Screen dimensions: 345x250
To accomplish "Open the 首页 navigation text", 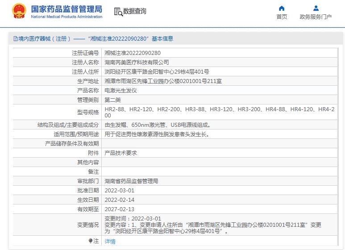I will coord(282,17).
